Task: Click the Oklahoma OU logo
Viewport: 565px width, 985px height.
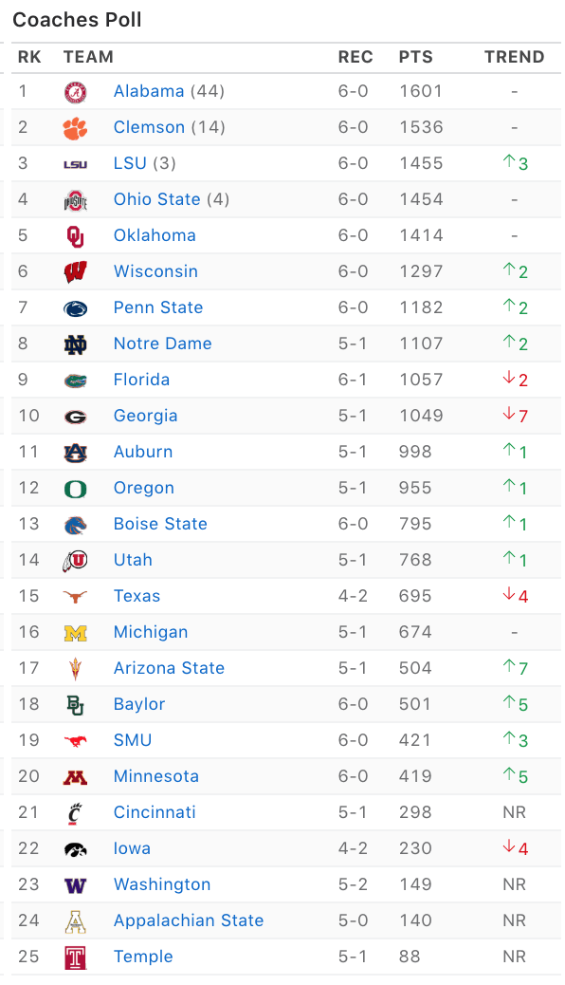Action: pyautogui.click(x=75, y=236)
